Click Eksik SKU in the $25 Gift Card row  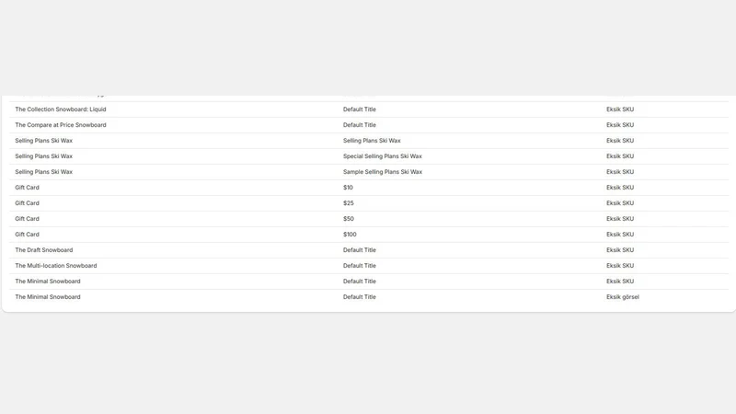(620, 203)
